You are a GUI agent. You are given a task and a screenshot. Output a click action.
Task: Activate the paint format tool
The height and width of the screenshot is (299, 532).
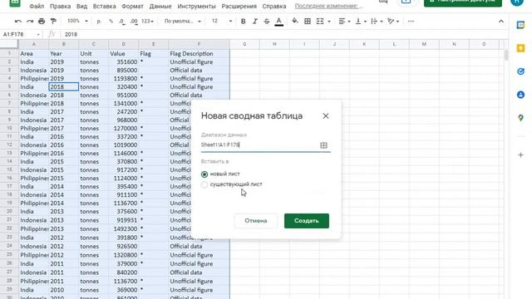pyautogui.click(x=53, y=22)
